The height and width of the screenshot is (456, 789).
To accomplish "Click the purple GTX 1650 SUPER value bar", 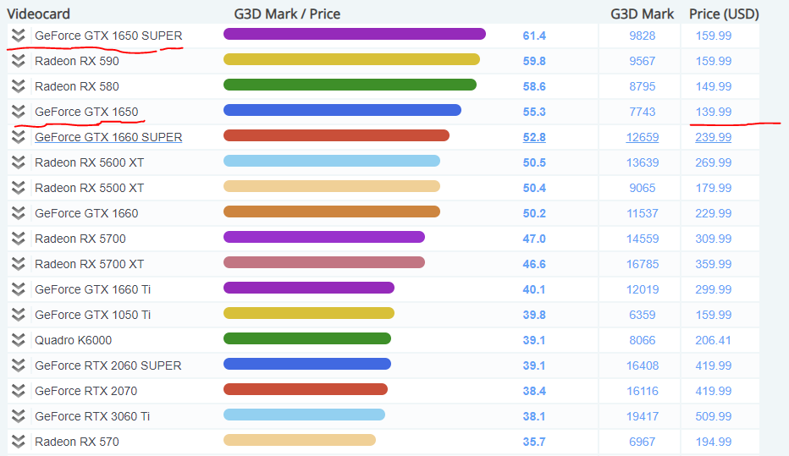I will [x=354, y=34].
